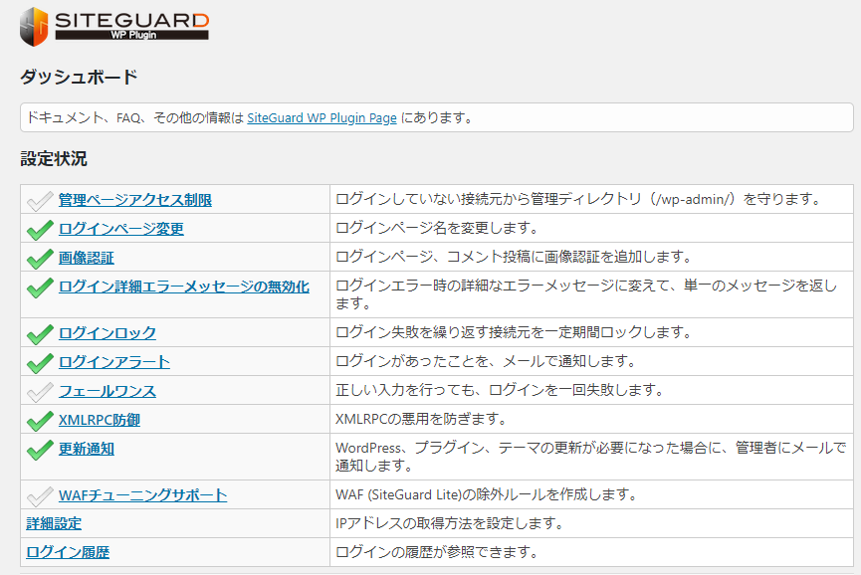The image size is (861, 575).
Task: Open ログイン詳細エラーメッセージの無効化 link
Action: pos(184,287)
